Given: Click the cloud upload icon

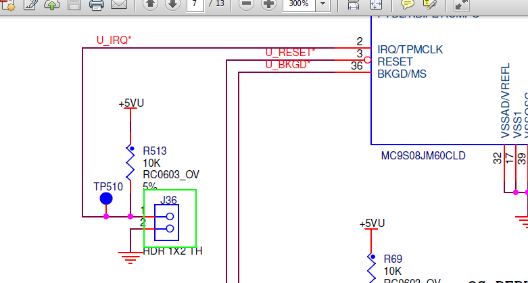Looking at the screenshot, I should click(52, 5).
